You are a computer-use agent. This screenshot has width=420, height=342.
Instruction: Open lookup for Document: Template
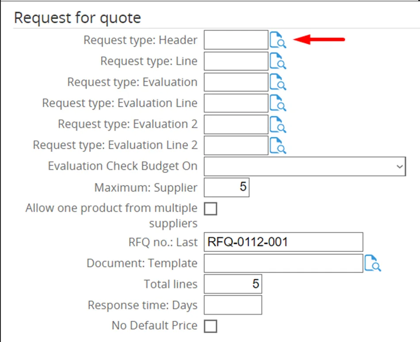pyautogui.click(x=373, y=263)
